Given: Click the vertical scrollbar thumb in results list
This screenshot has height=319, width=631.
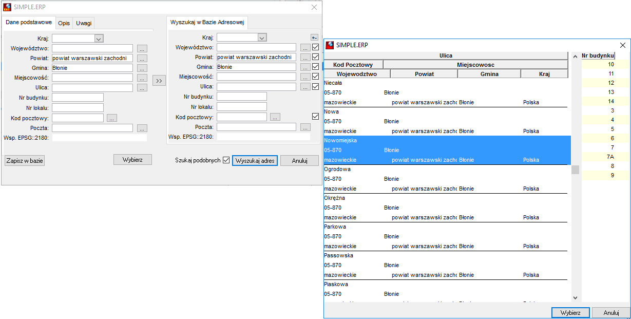Looking at the screenshot, I should click(575, 170).
